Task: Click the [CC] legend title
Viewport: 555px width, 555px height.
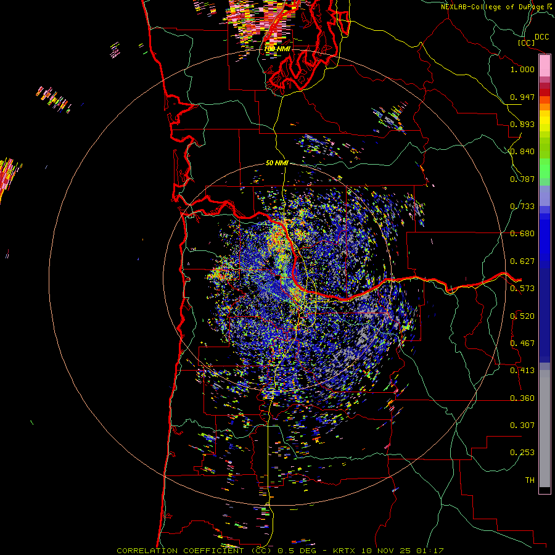Action: (526, 43)
